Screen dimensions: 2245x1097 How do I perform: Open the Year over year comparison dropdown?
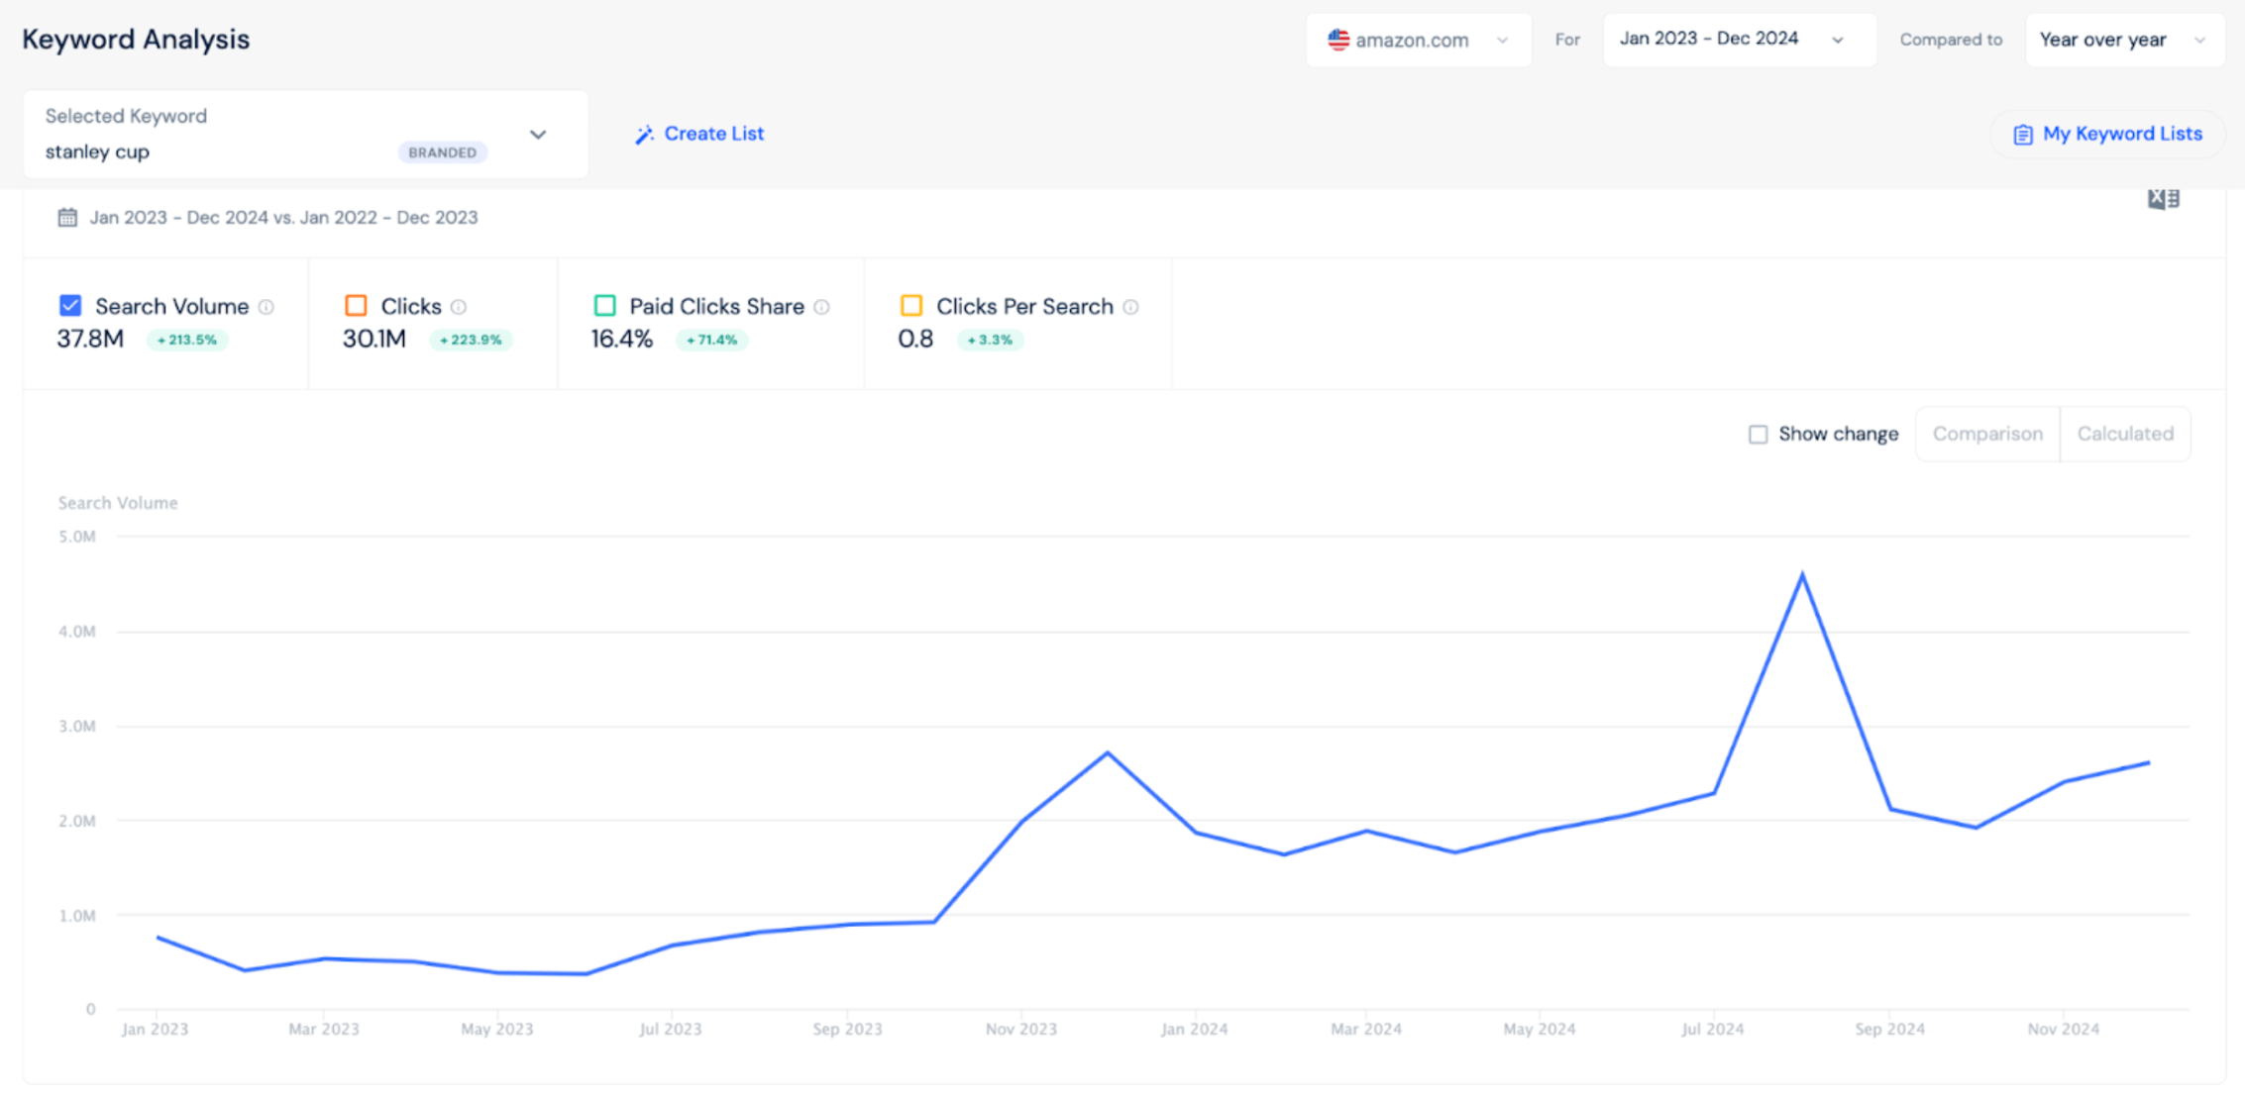click(x=2125, y=40)
